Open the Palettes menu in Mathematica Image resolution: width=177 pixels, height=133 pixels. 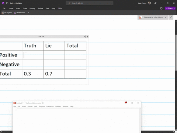pos(58,106)
